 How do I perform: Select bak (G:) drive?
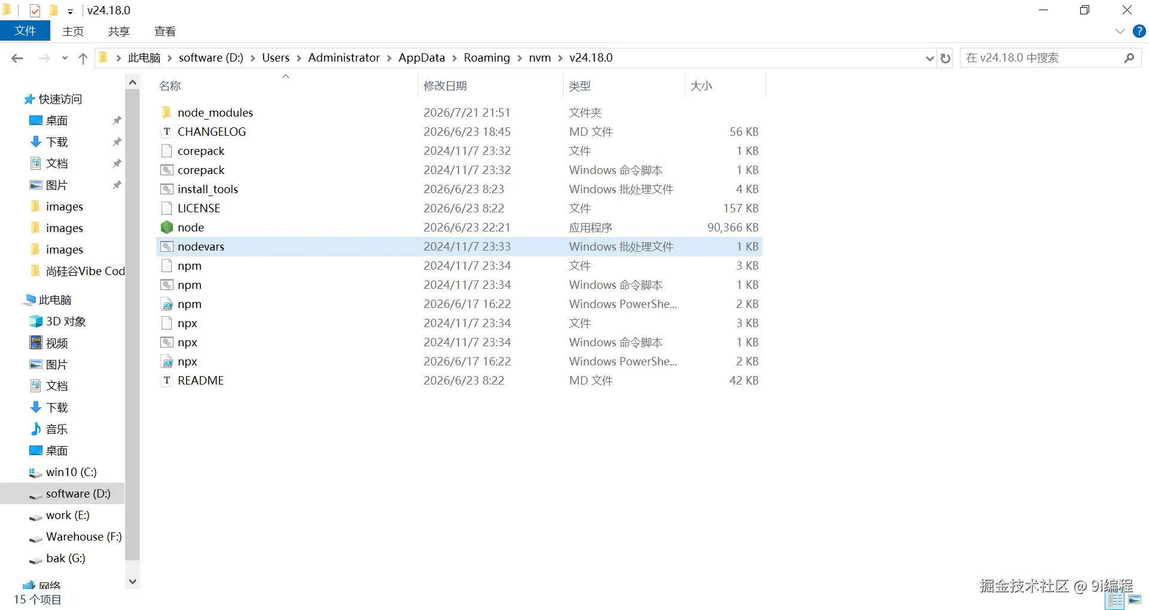coord(57,559)
